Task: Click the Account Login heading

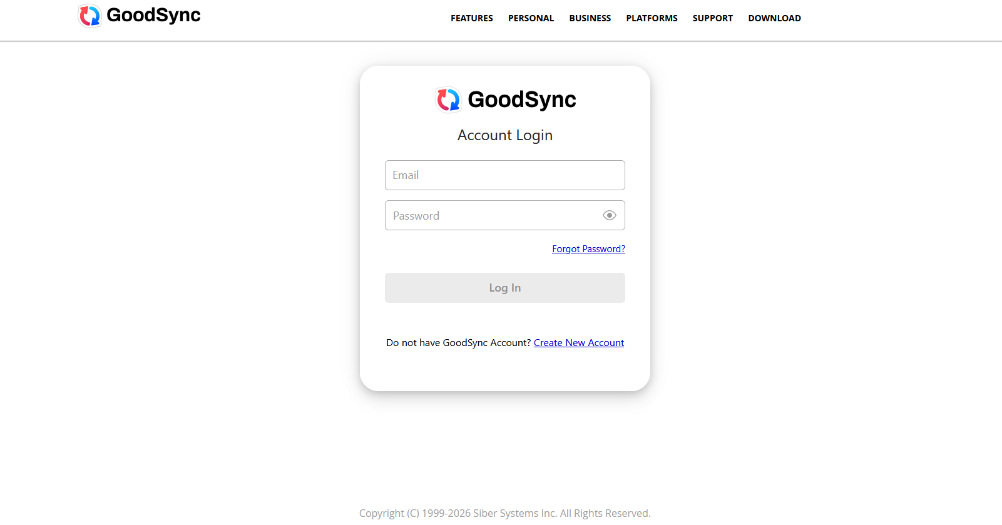Action: point(504,135)
